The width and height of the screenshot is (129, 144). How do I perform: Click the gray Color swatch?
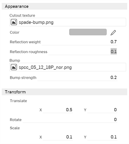coord(88,32)
